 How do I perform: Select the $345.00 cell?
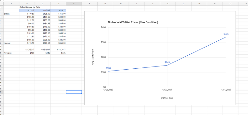(x=58, y=36)
